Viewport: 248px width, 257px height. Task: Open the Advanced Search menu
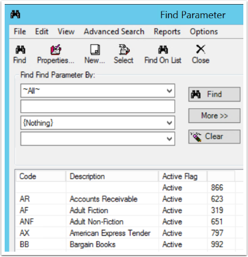coord(114,31)
